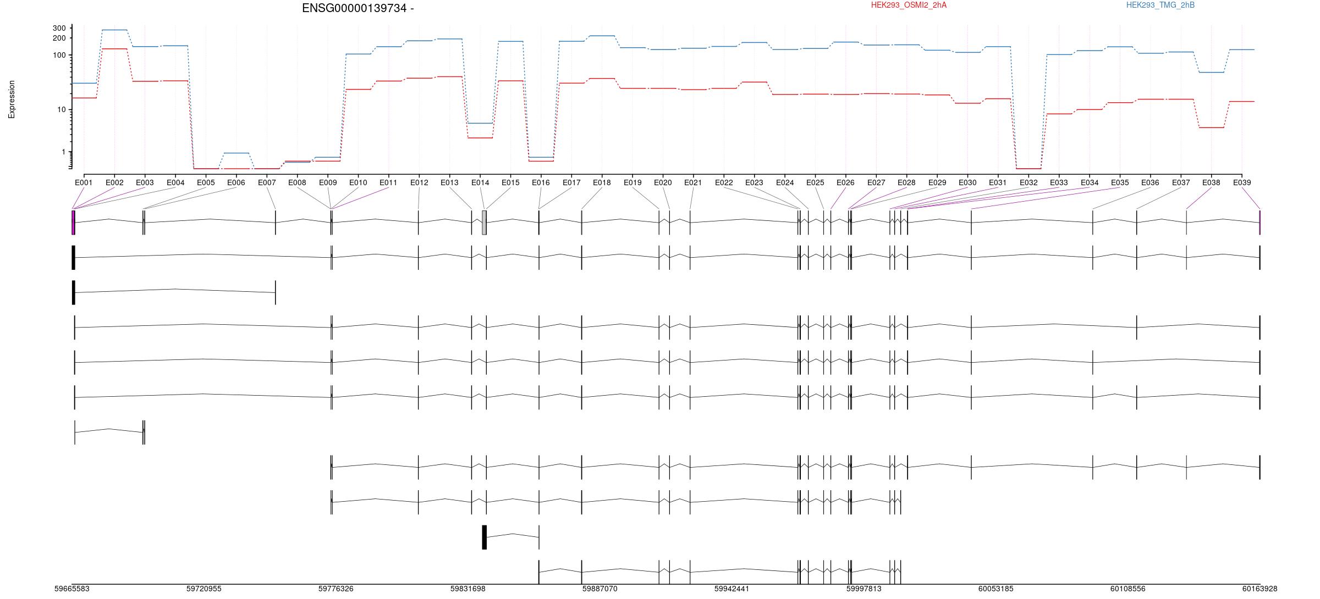Image resolution: width=1320 pixels, height=599 pixels.
Task: Click exon label E024
Action: pyautogui.click(x=785, y=182)
